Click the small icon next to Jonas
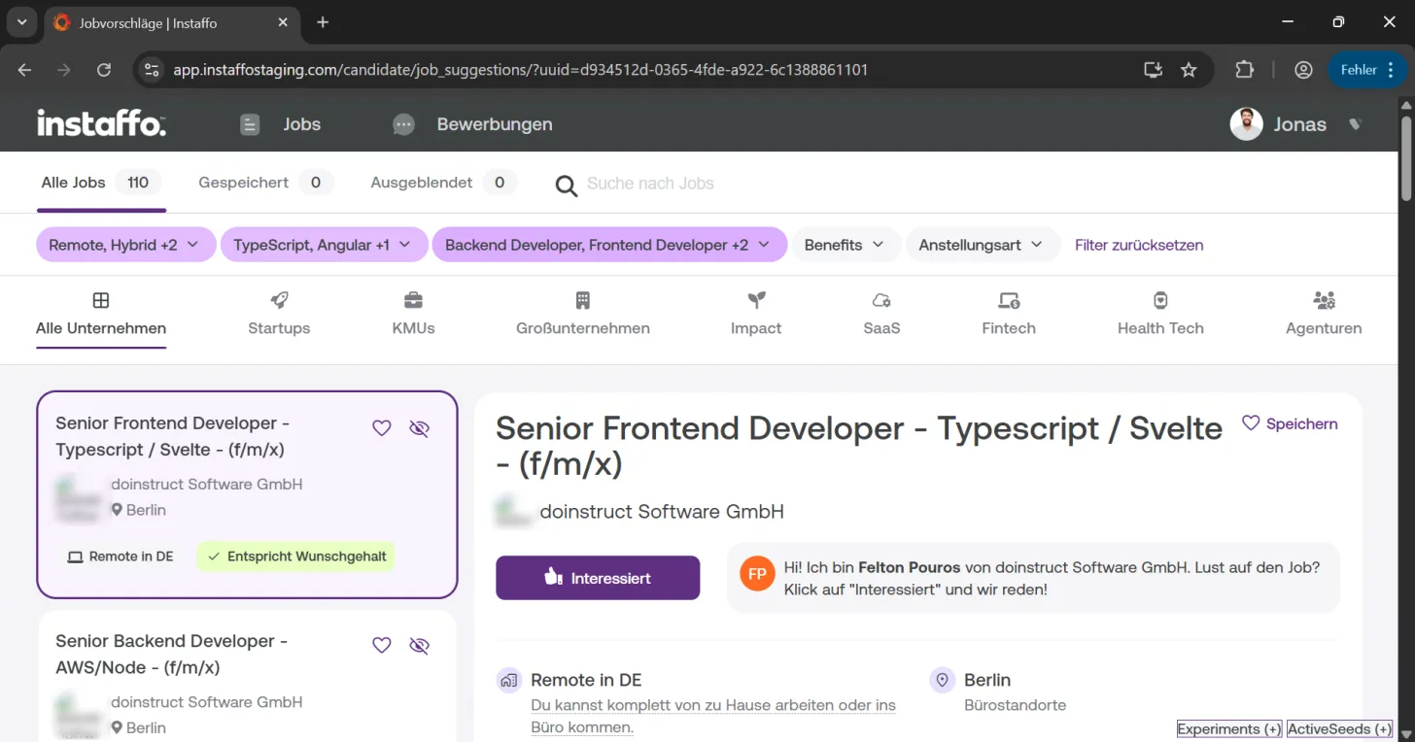The image size is (1415, 742). 1356,124
